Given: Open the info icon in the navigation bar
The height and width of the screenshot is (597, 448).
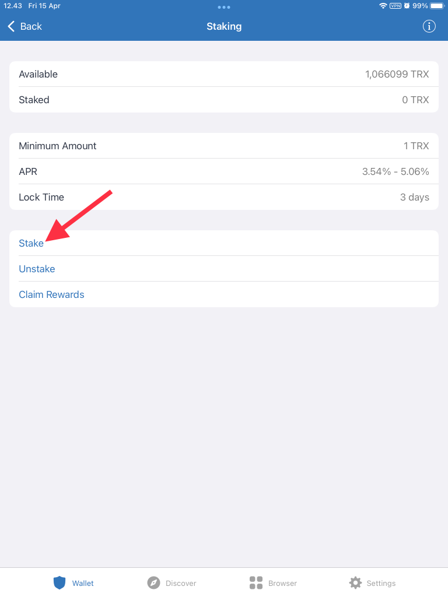Looking at the screenshot, I should click(429, 26).
